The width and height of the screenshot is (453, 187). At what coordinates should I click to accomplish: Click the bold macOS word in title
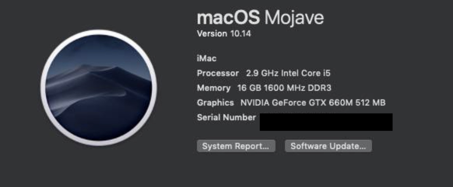(228, 17)
